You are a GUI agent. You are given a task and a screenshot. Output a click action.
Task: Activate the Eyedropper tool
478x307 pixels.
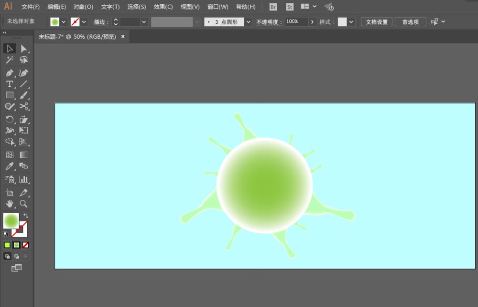click(x=9, y=166)
